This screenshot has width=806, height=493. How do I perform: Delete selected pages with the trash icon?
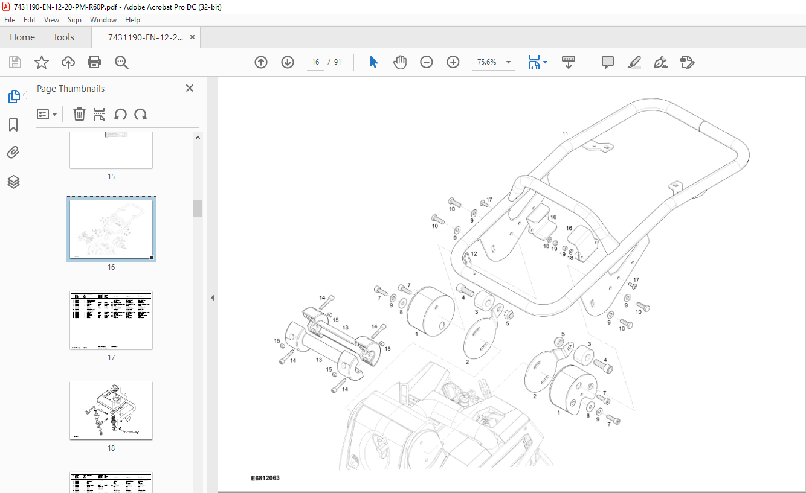[x=79, y=114]
